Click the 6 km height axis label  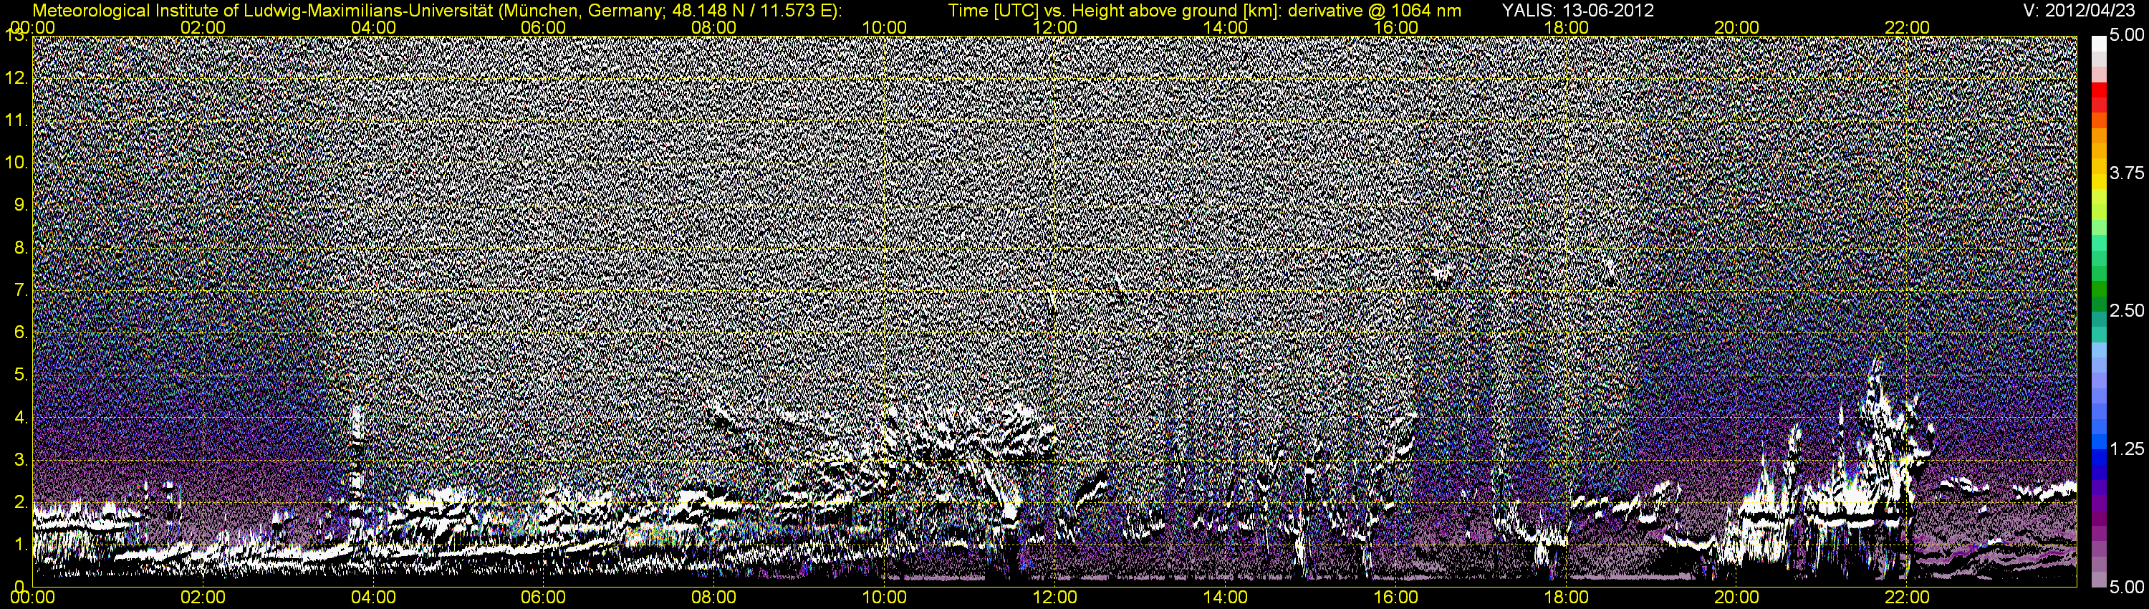[21, 332]
